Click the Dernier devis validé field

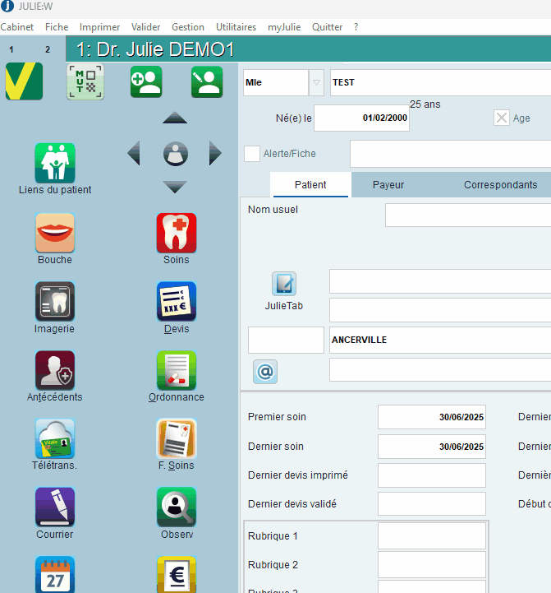point(432,503)
